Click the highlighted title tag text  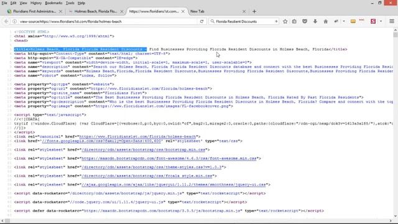point(80,49)
